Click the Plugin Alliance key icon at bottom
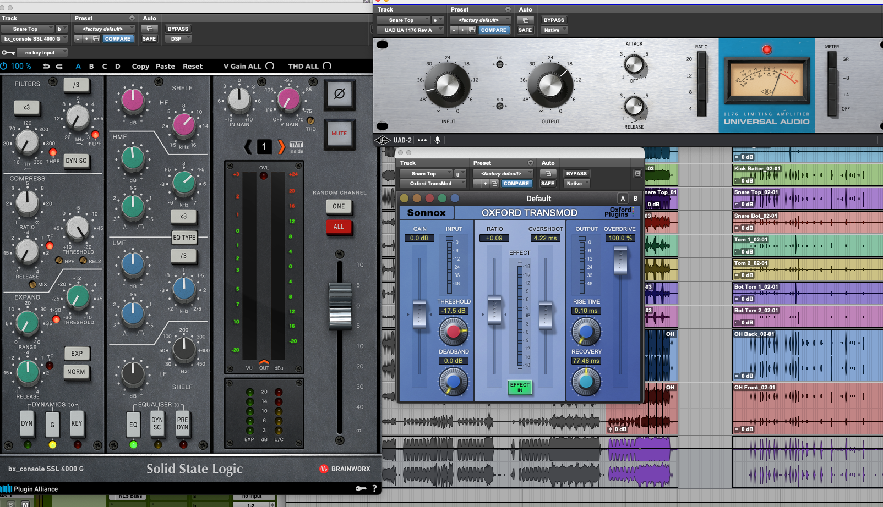The height and width of the screenshot is (507, 883). [x=361, y=488]
